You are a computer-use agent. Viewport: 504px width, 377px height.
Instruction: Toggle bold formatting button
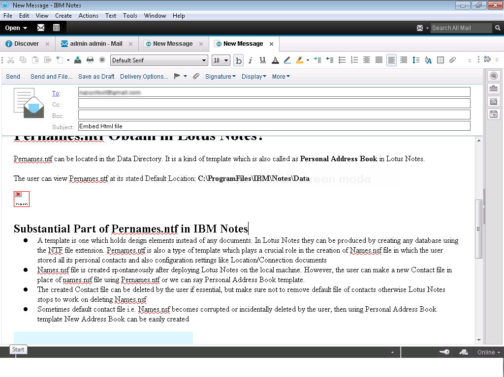click(x=239, y=60)
